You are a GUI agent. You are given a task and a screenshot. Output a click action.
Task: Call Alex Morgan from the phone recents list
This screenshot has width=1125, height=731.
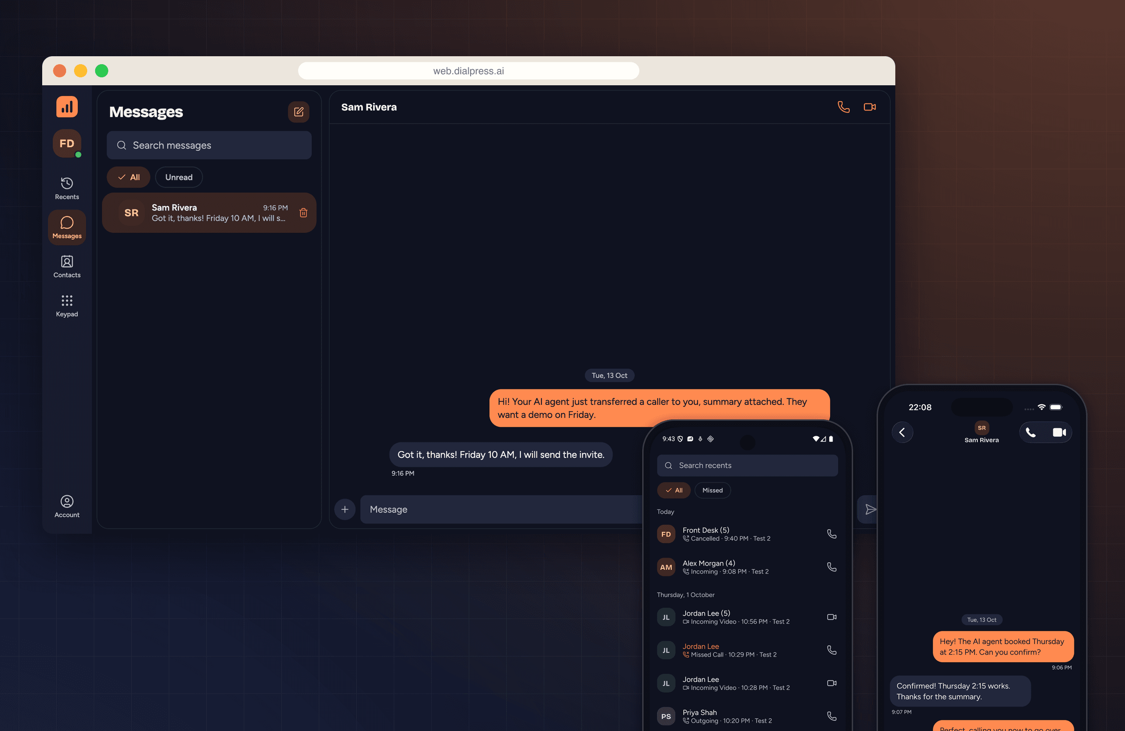[832, 567]
